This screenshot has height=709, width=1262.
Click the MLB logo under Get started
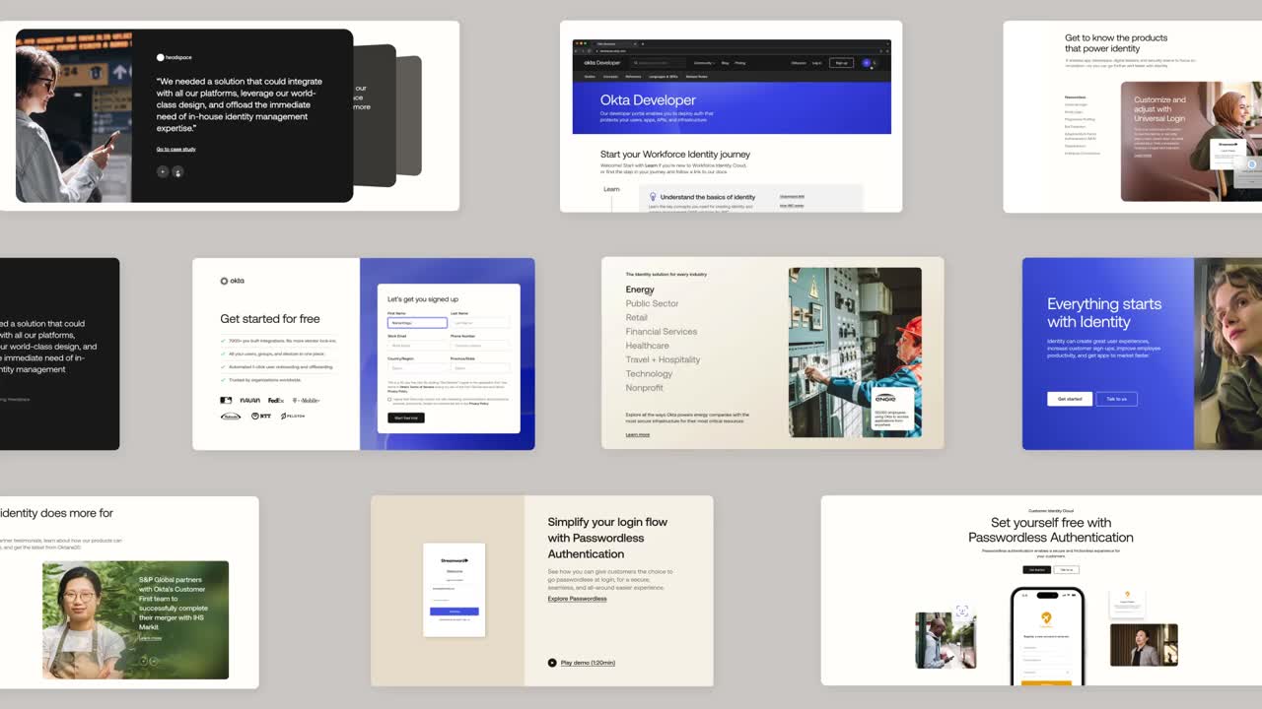(x=226, y=401)
